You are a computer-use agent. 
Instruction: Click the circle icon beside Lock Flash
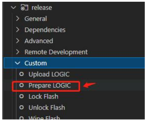coord(22,96)
